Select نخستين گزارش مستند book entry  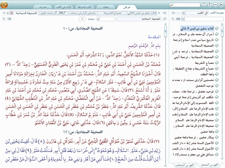point(193,80)
